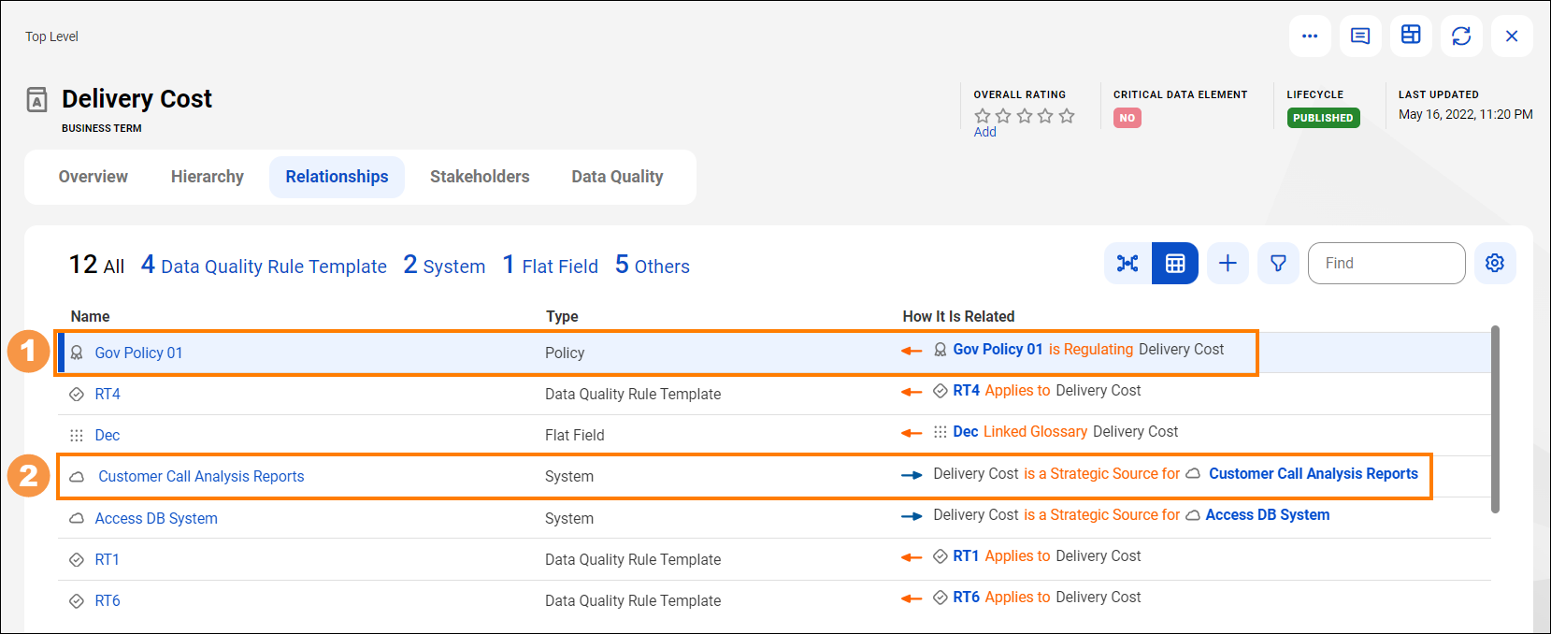Open the relationships table settings gear
The width and height of the screenshot is (1551, 634).
click(1495, 264)
